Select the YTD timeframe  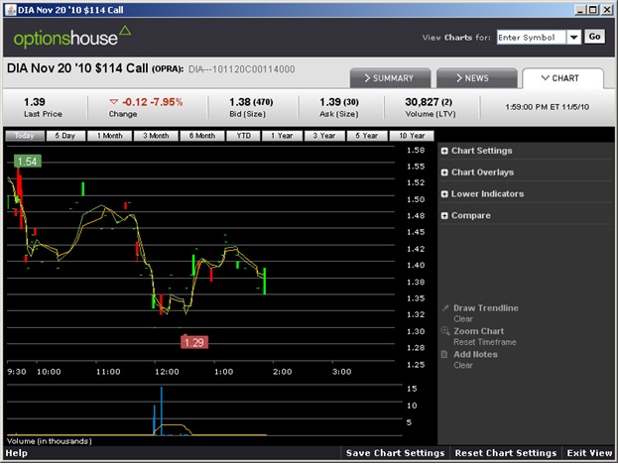point(243,136)
